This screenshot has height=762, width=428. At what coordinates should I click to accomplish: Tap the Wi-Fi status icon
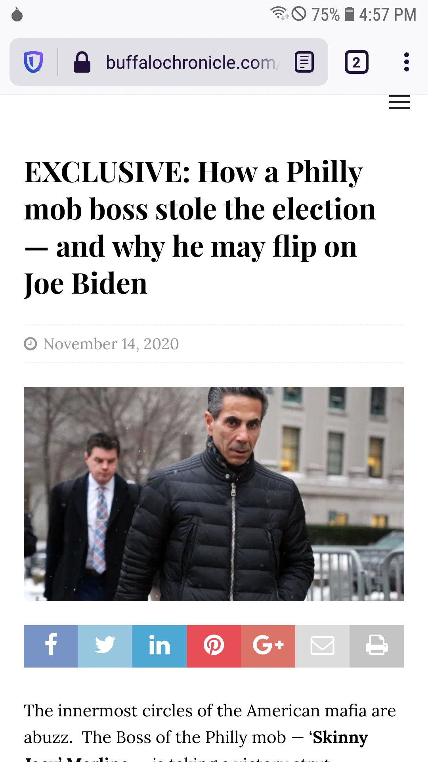(279, 13)
